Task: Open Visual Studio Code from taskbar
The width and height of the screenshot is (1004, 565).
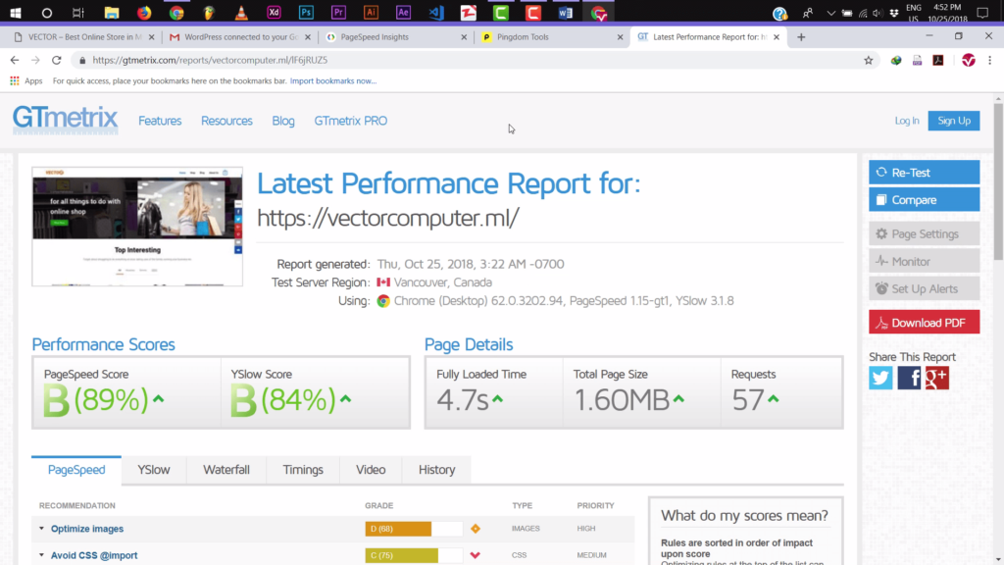Action: (x=436, y=12)
